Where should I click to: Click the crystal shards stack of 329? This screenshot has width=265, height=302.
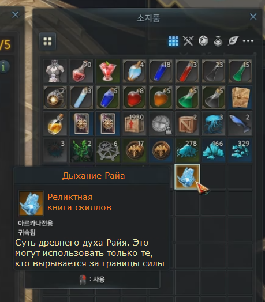pyautogui.click(x=240, y=150)
